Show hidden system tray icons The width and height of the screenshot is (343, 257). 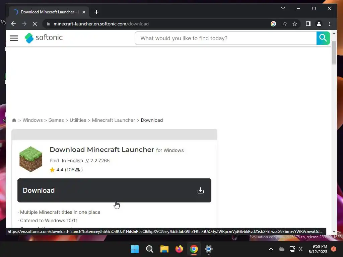[x=271, y=249]
